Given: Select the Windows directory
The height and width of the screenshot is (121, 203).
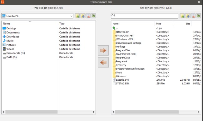Looking at the screenshot, I should click(x=121, y=76).
